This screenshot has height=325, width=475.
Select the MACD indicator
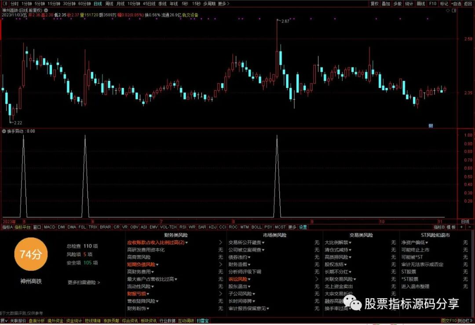click(49, 227)
